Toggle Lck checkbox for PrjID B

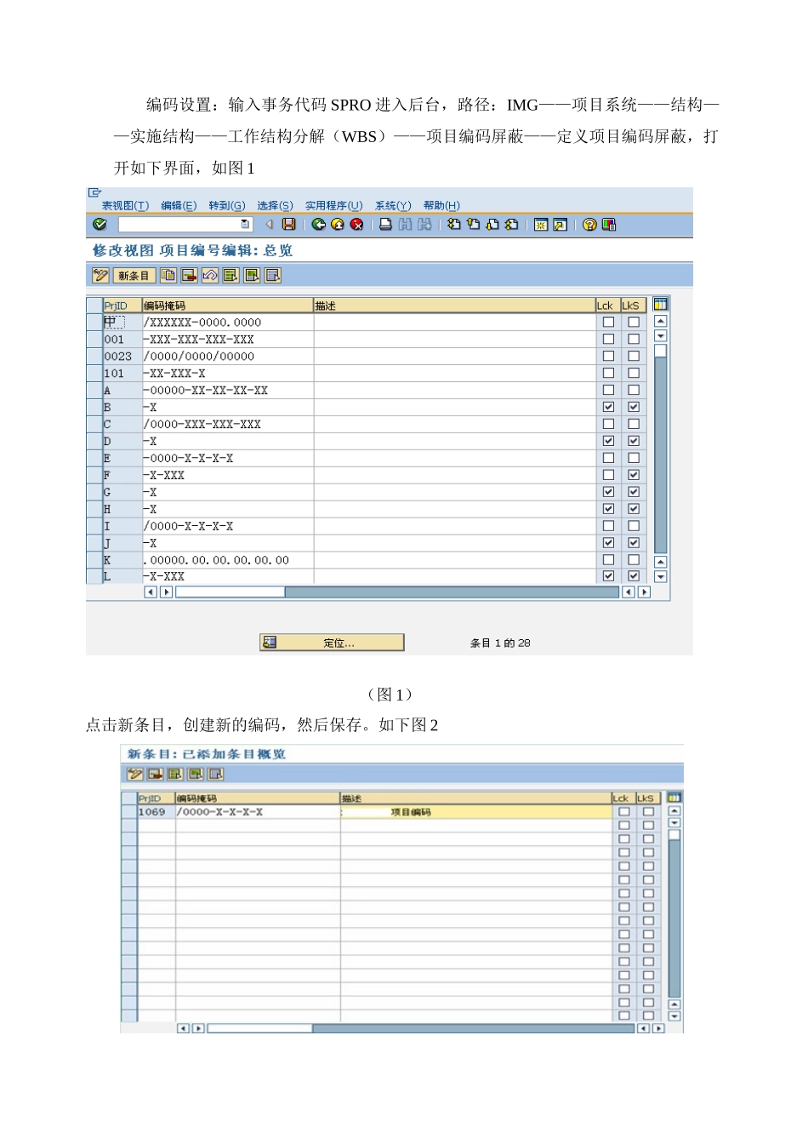608,407
